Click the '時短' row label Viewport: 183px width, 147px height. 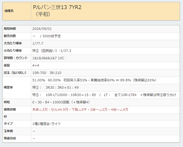point(7,102)
